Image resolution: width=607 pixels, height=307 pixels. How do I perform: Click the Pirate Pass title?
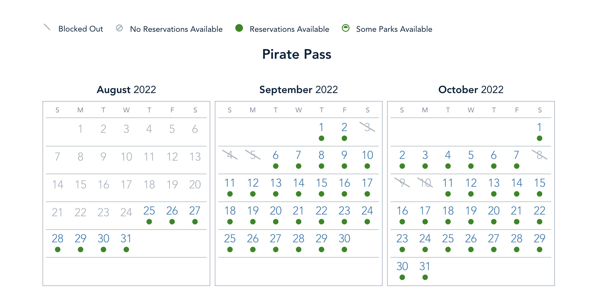pyautogui.click(x=297, y=54)
